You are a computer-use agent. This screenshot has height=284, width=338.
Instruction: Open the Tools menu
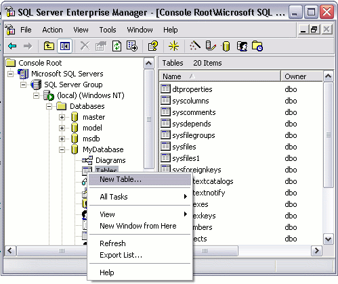(108, 30)
